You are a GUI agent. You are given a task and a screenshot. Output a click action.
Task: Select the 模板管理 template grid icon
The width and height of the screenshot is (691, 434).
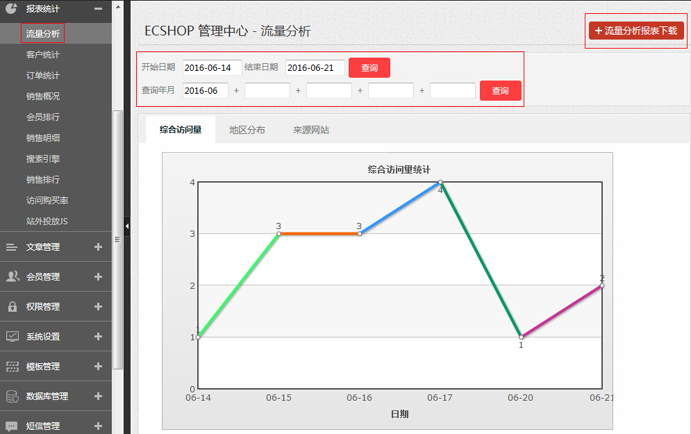tap(11, 366)
